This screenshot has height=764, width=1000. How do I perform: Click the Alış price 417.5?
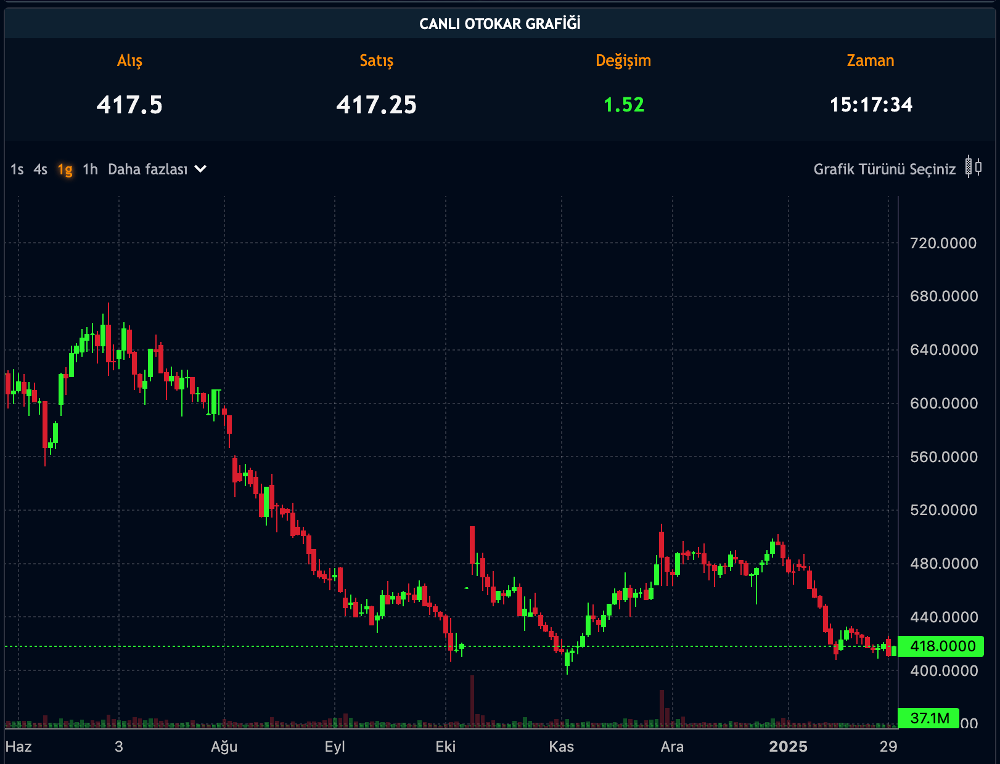[x=129, y=105]
